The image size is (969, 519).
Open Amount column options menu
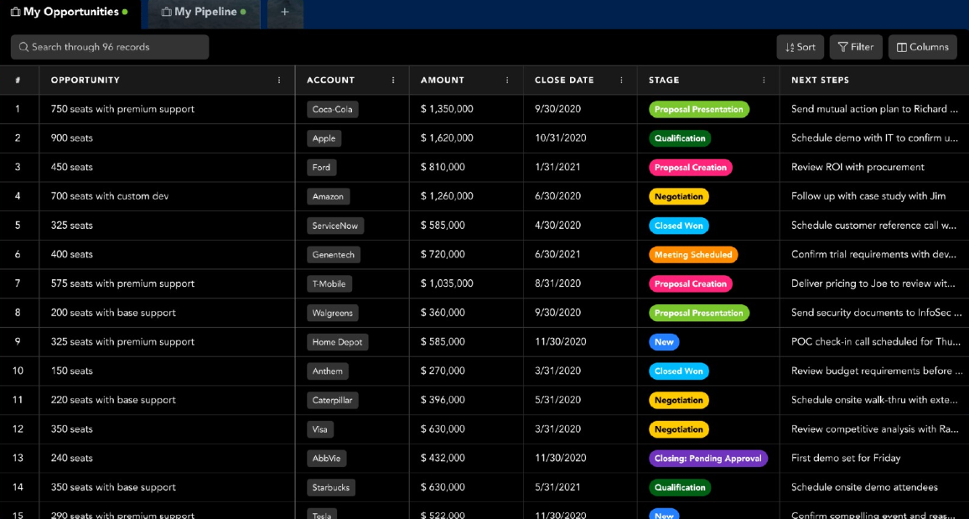[507, 80]
